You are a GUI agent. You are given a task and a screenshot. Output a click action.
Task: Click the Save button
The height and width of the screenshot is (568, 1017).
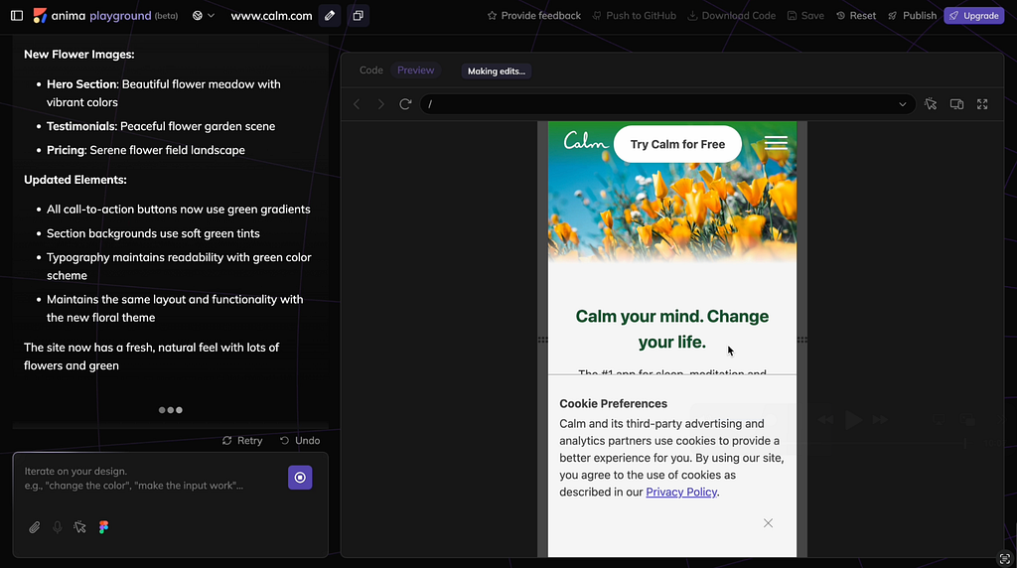coord(804,16)
